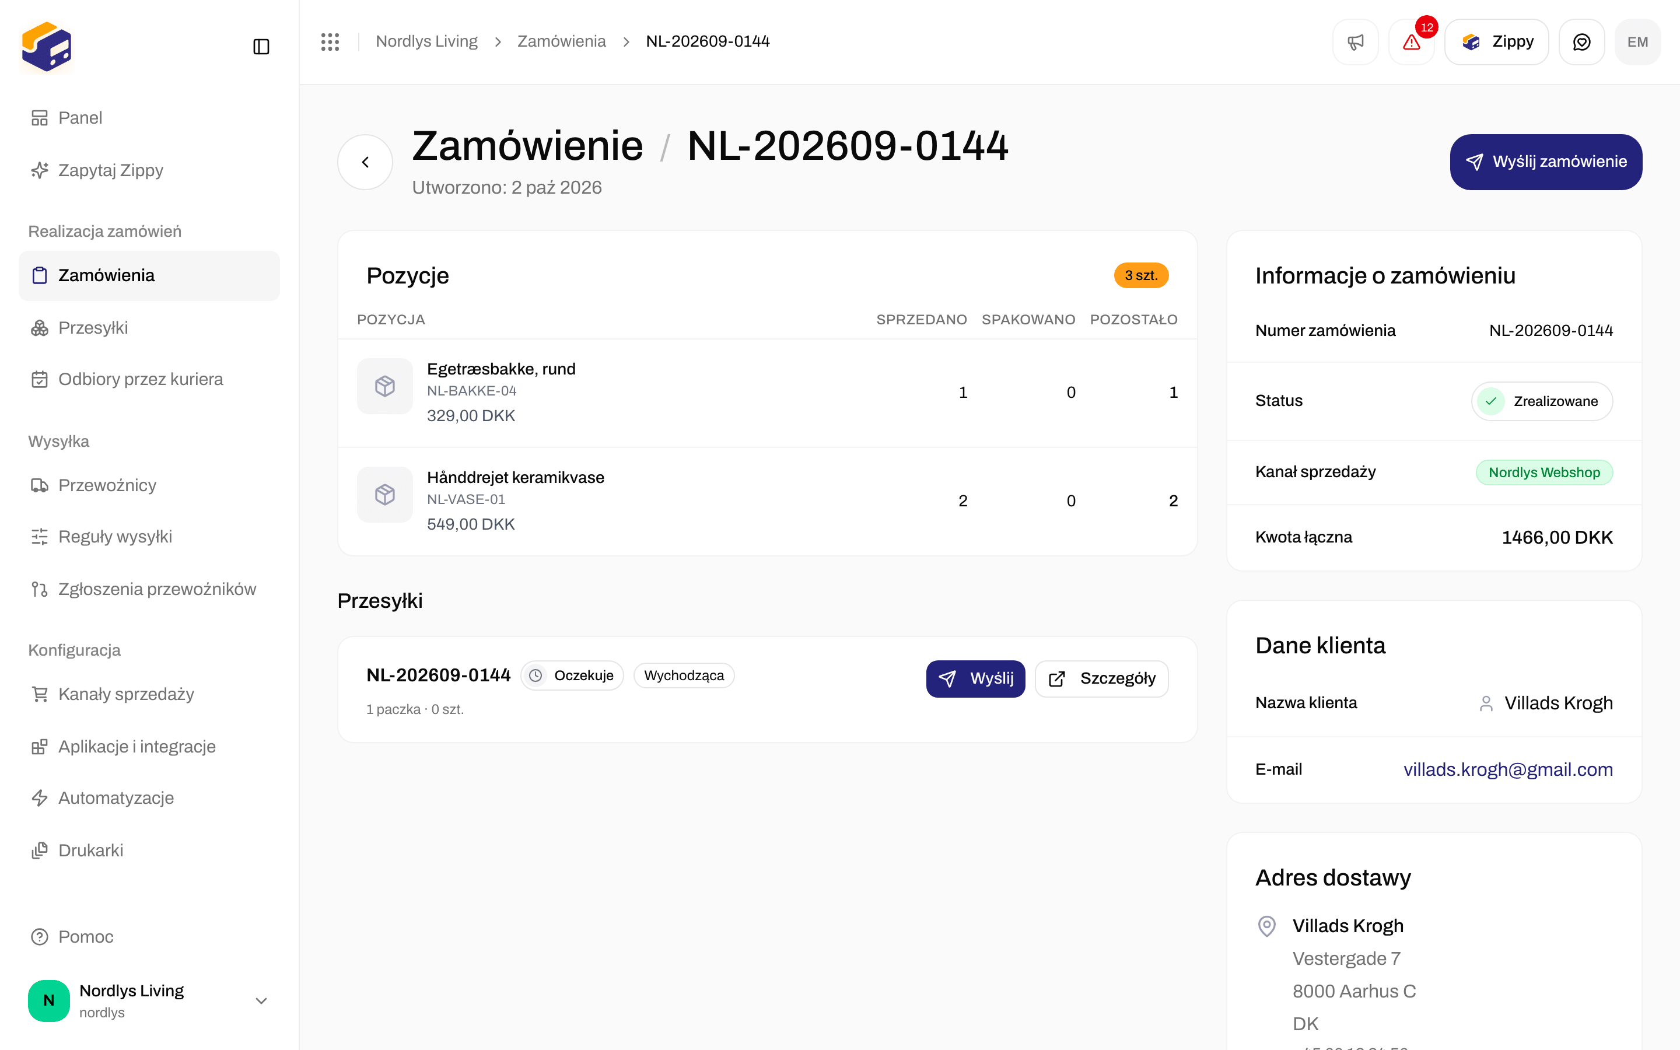Viewport: 1680px width, 1050px height.
Task: Select Zamówienia in the sidebar
Action: (149, 276)
